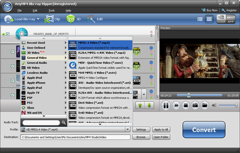
Task: Choose Apple TV device category
Action: click(x=44, y=93)
